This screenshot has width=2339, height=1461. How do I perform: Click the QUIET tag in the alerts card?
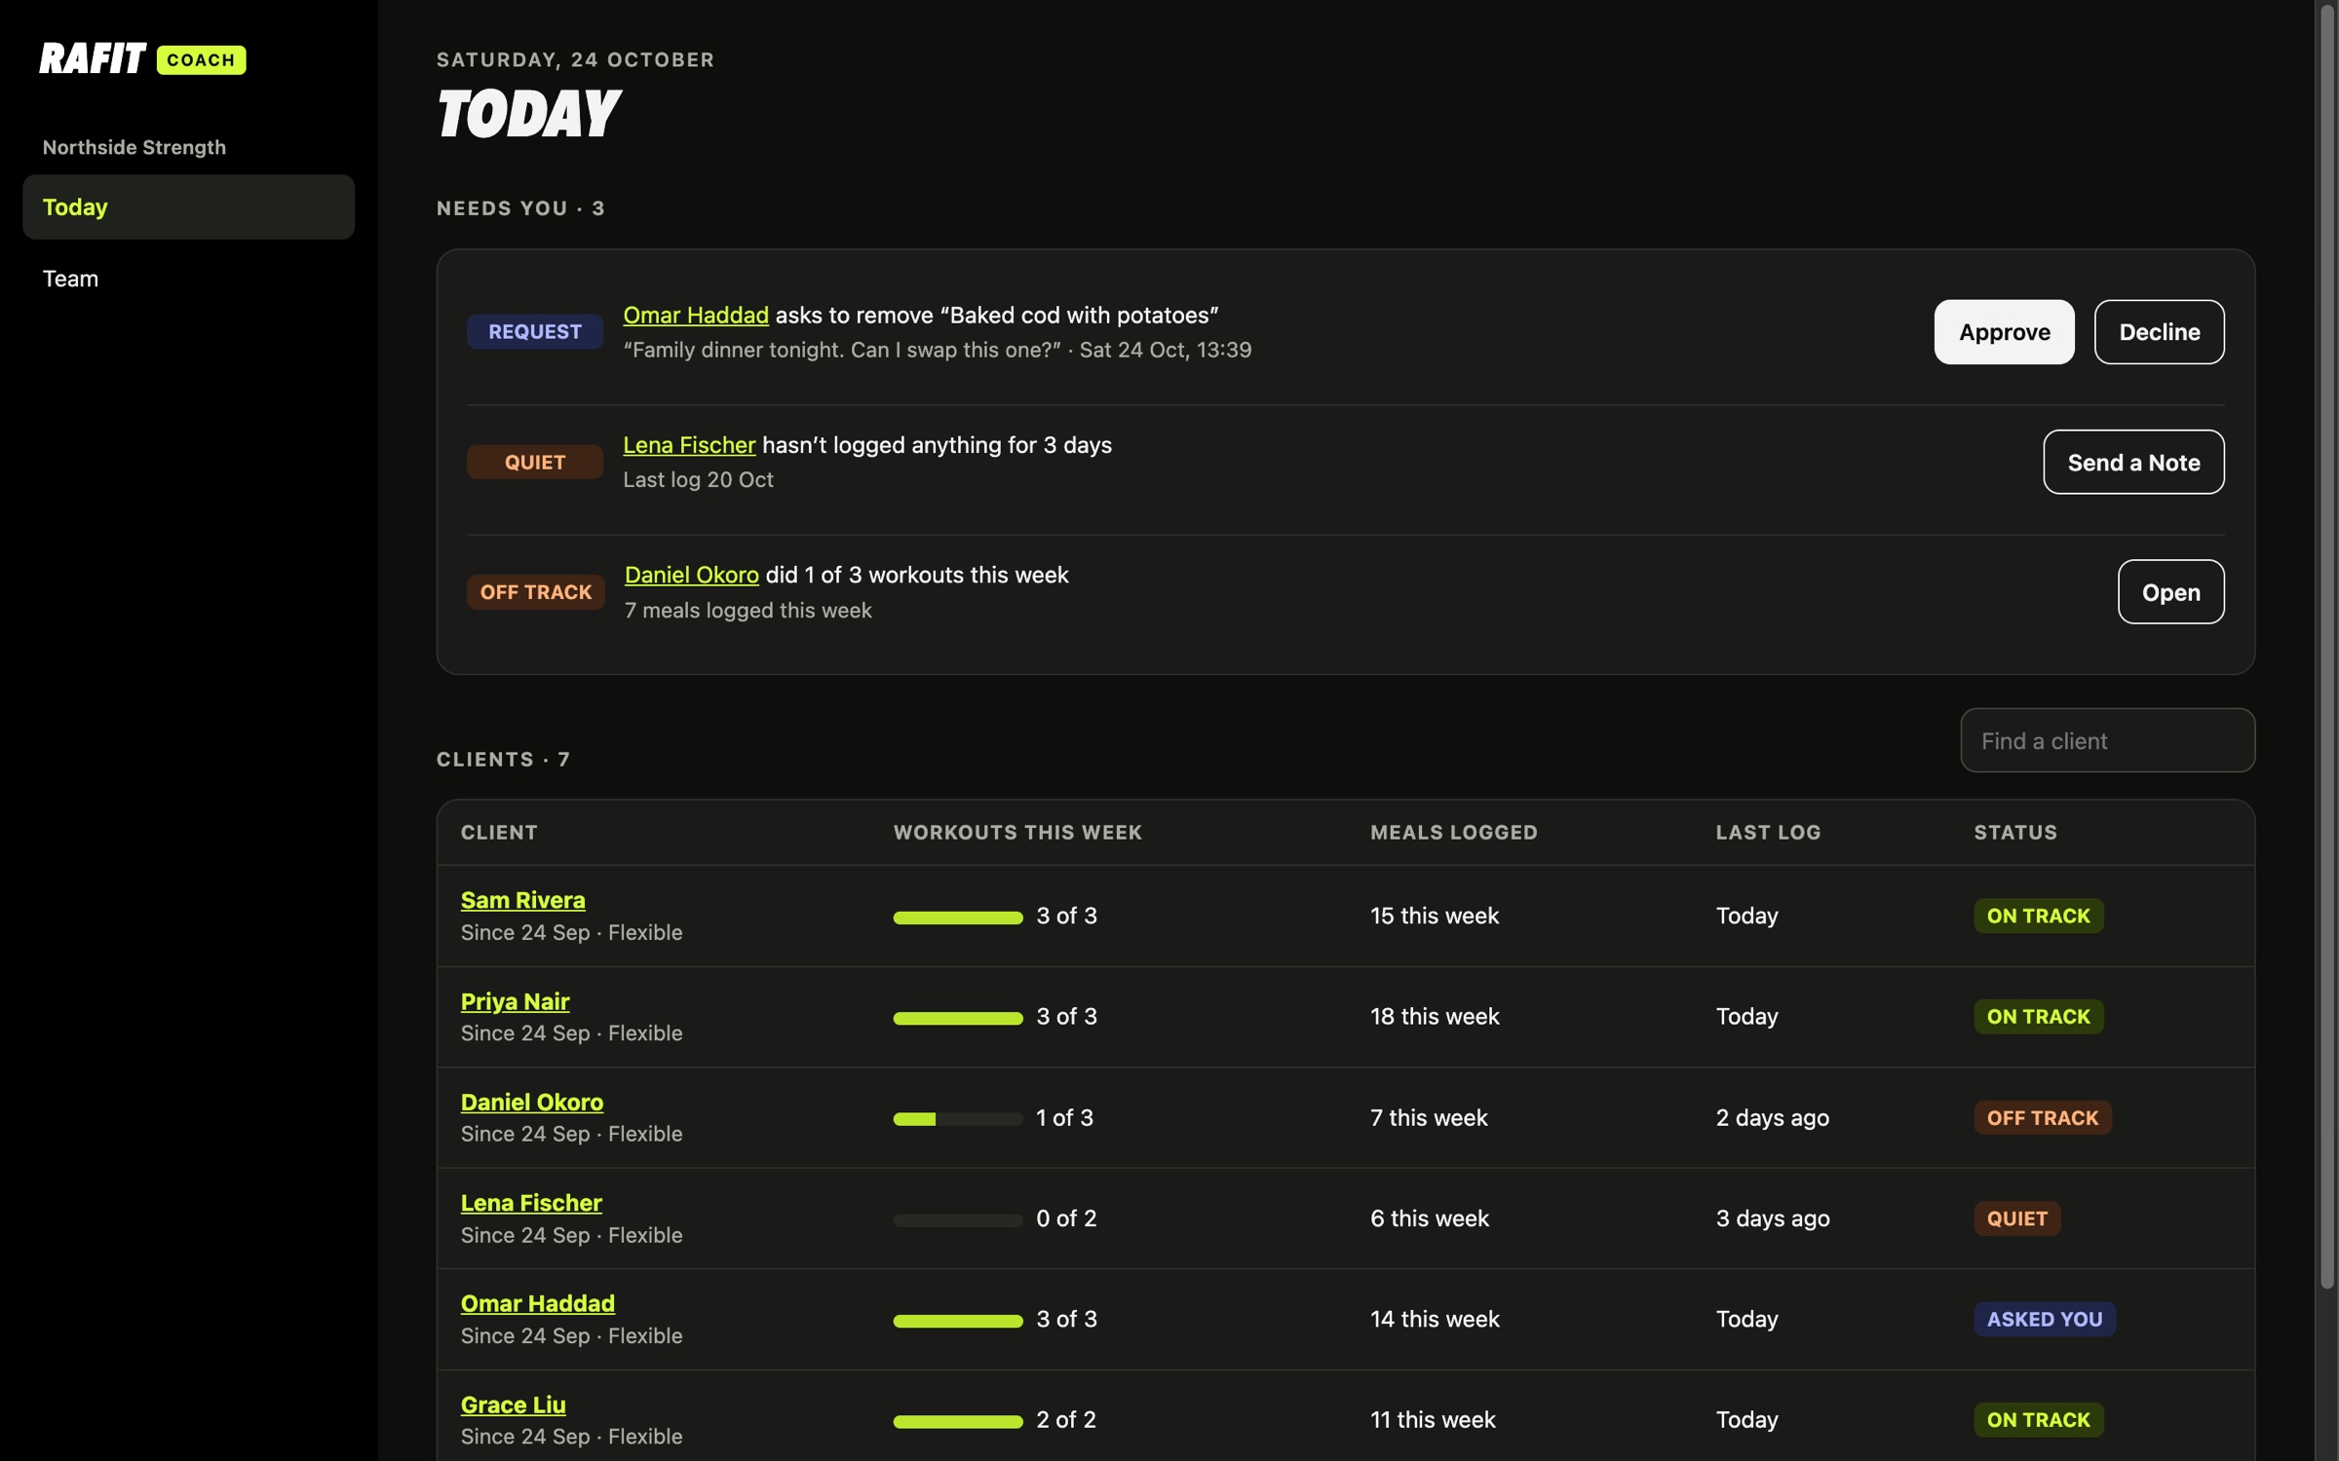[534, 462]
